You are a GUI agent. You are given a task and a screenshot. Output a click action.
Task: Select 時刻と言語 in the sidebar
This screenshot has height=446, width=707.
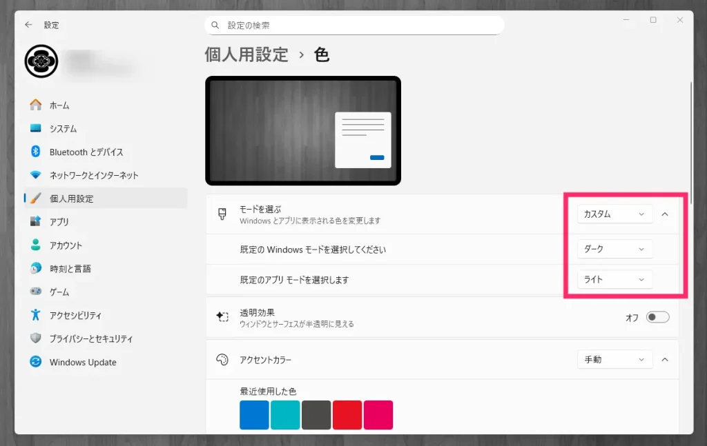(x=70, y=269)
